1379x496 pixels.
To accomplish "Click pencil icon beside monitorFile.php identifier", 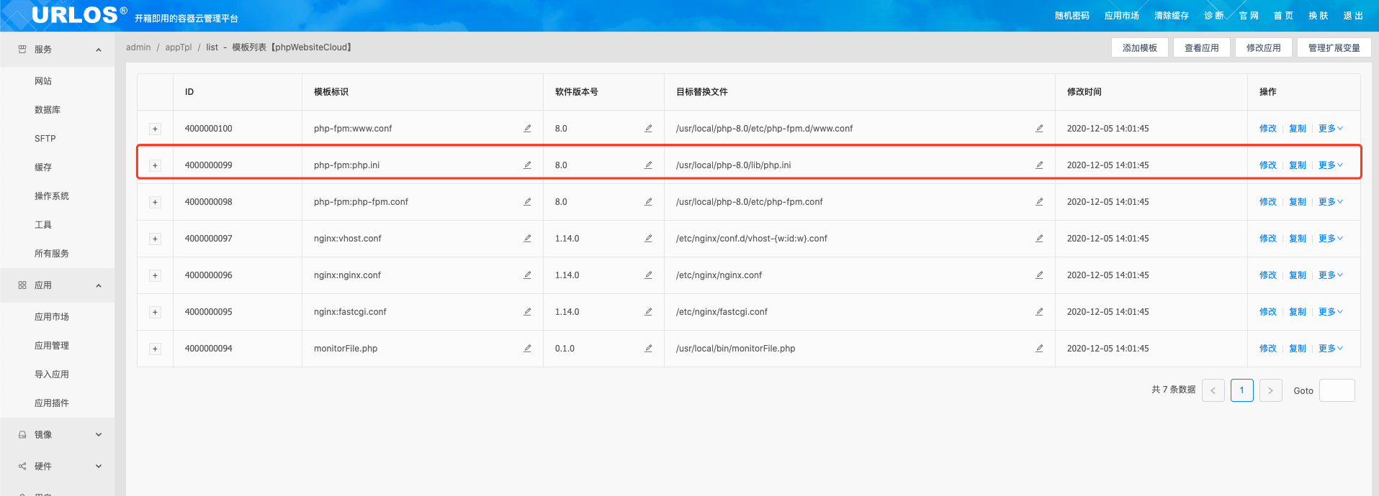I will (x=527, y=349).
